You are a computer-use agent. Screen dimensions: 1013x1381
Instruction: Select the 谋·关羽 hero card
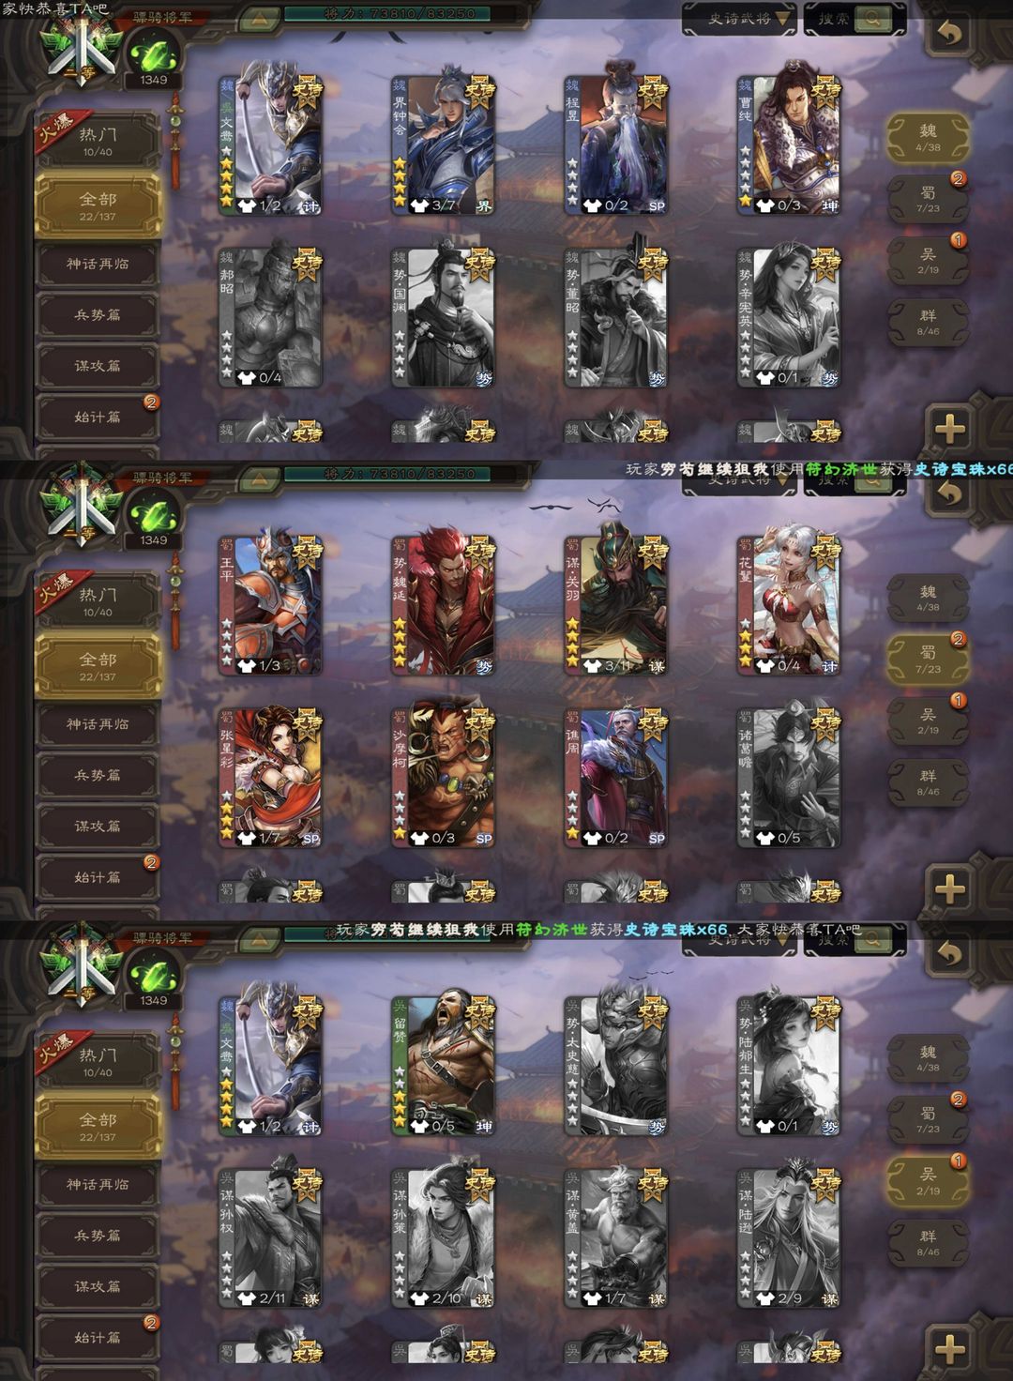tap(616, 603)
